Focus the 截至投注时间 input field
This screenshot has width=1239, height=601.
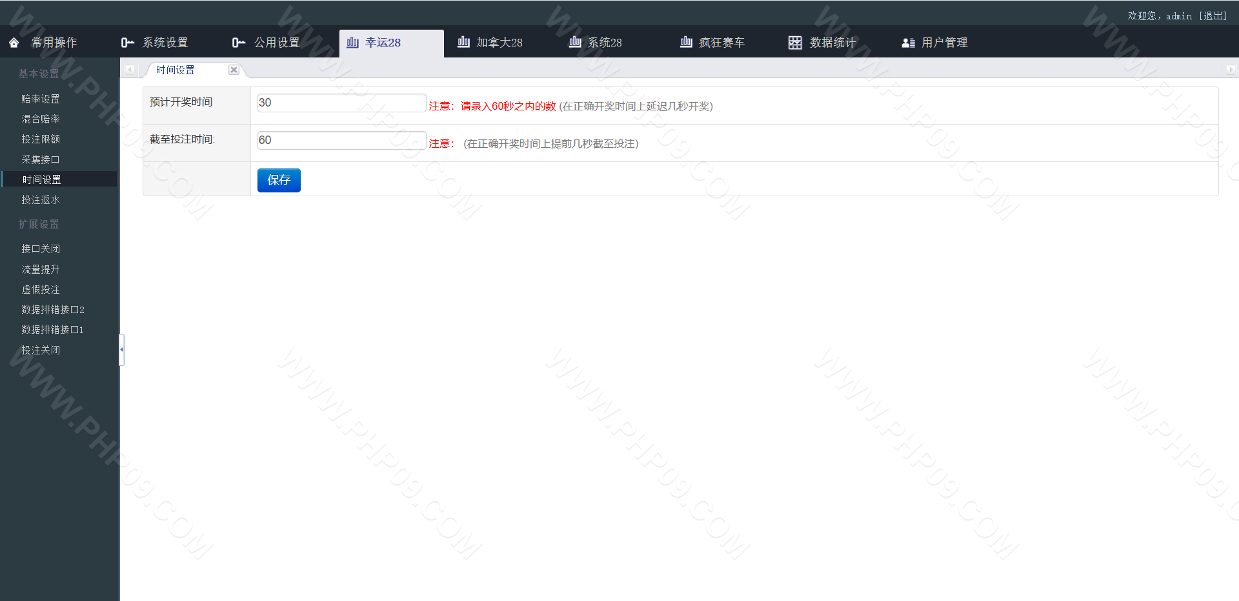pos(341,140)
